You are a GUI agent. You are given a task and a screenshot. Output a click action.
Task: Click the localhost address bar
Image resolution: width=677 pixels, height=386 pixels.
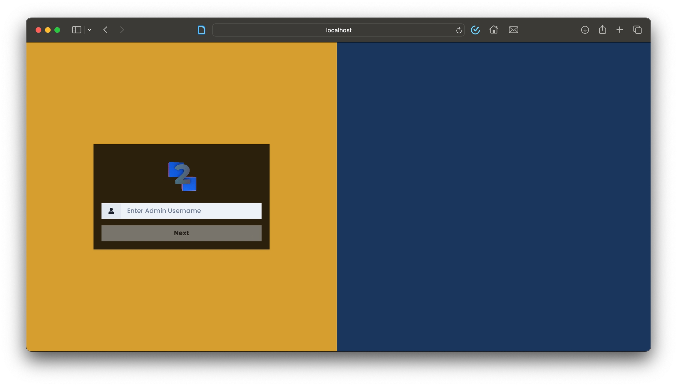[338, 30]
